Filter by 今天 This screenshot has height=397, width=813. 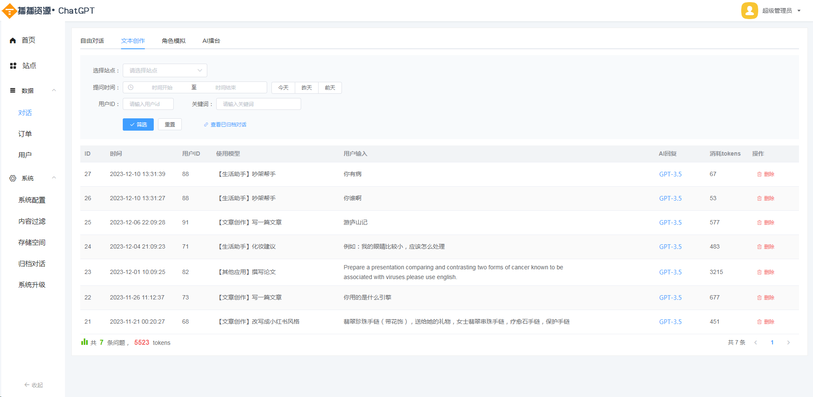tap(283, 88)
